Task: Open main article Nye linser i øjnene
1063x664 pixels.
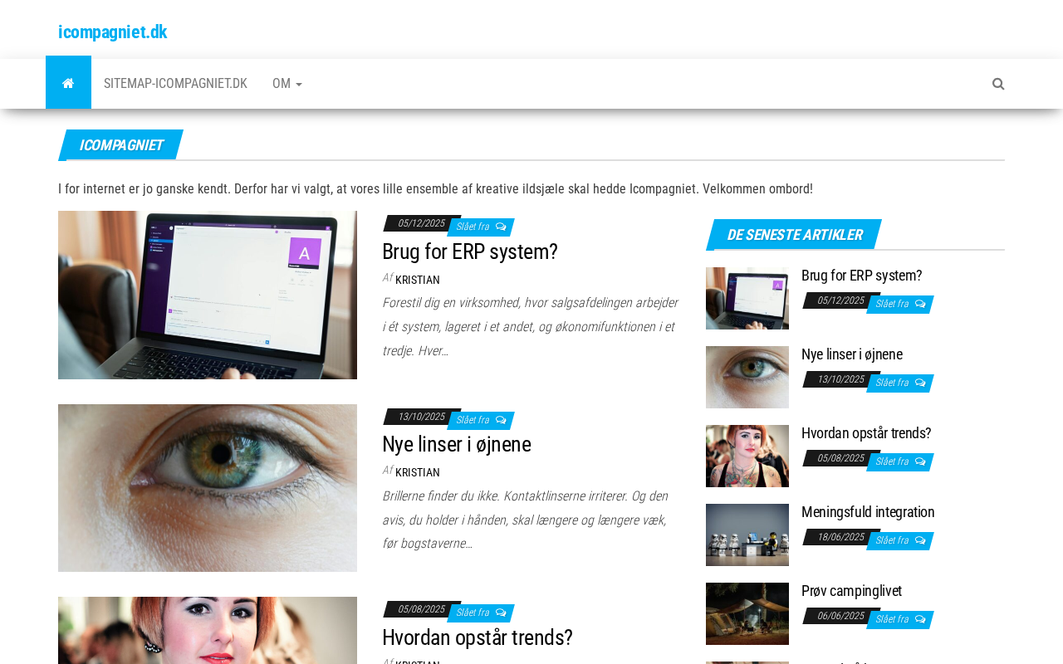Action: point(457,444)
